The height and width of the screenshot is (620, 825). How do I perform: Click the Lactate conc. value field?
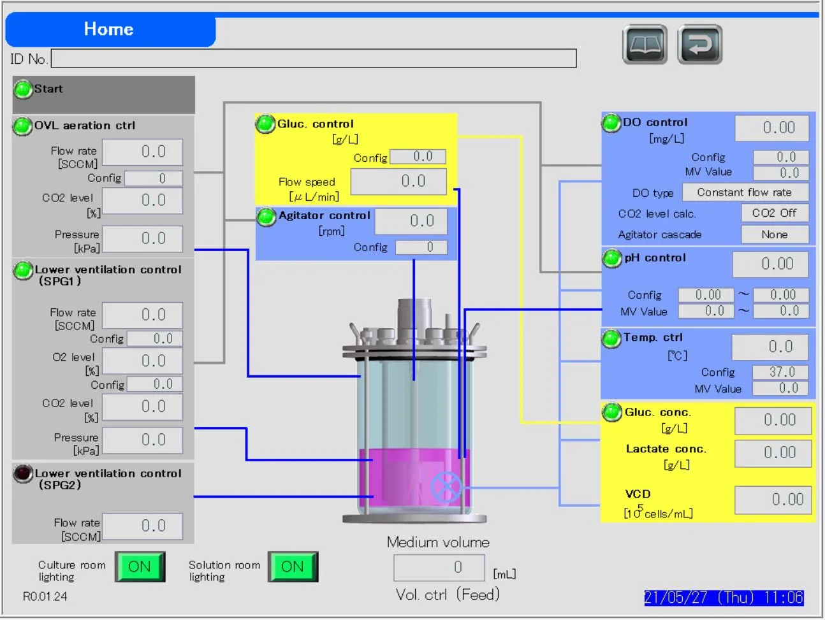773,453
